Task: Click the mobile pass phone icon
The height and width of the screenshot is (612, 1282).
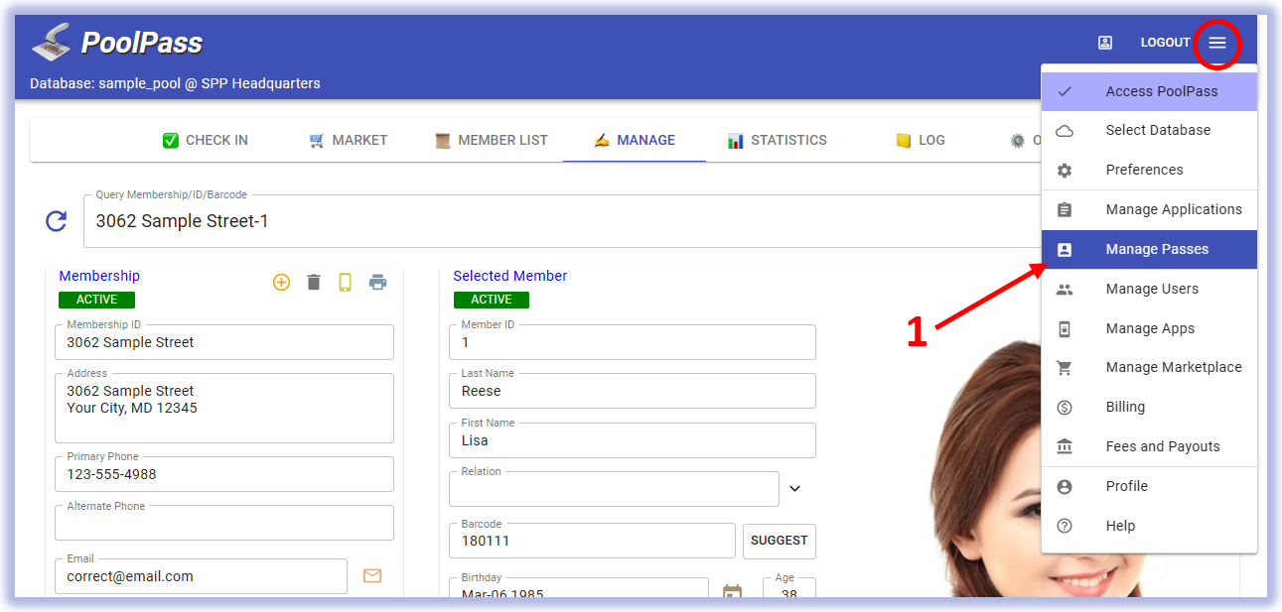Action: [x=346, y=282]
